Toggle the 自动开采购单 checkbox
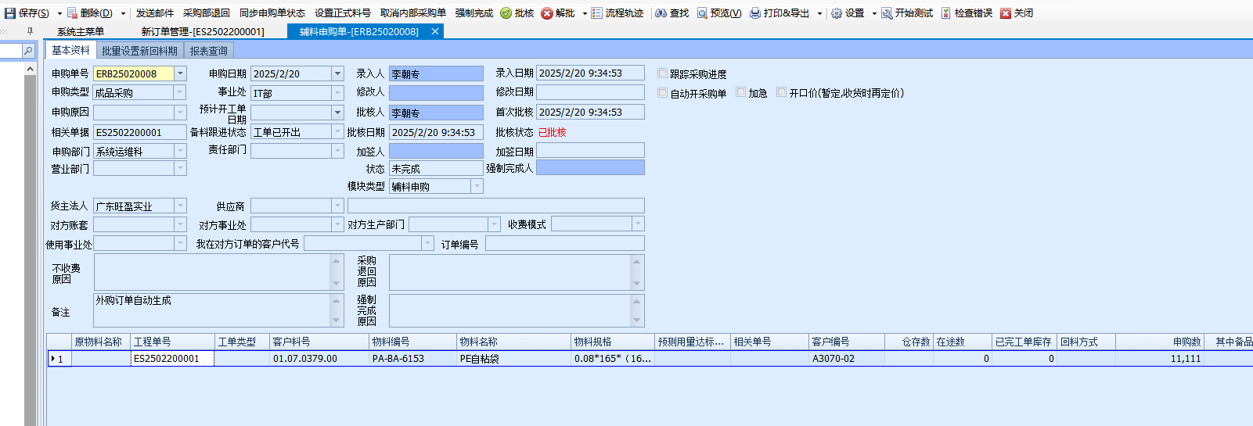The width and height of the screenshot is (1253, 426). [663, 92]
